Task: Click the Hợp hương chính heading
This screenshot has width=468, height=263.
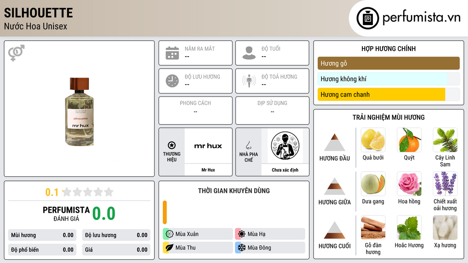Action: [388, 48]
